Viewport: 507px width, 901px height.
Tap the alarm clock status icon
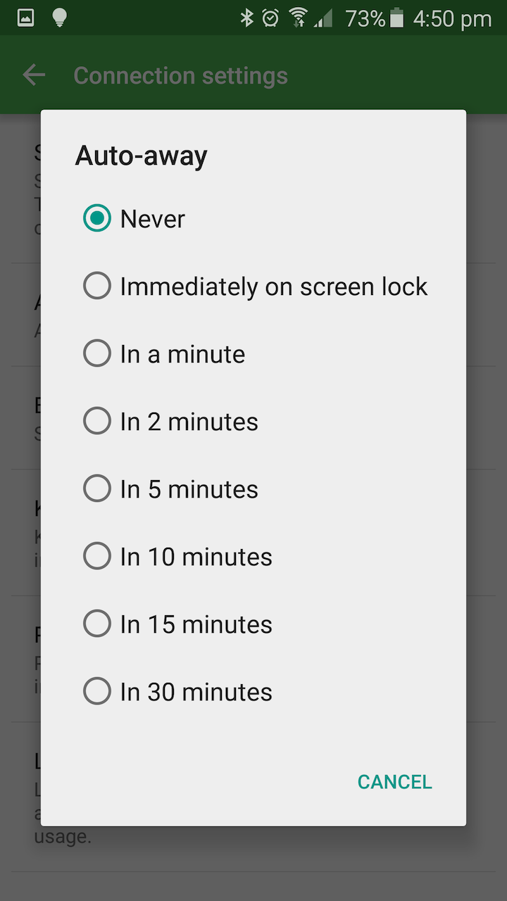coord(270,18)
